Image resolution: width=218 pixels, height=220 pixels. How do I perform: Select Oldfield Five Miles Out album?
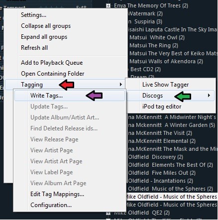click(x=162, y=173)
